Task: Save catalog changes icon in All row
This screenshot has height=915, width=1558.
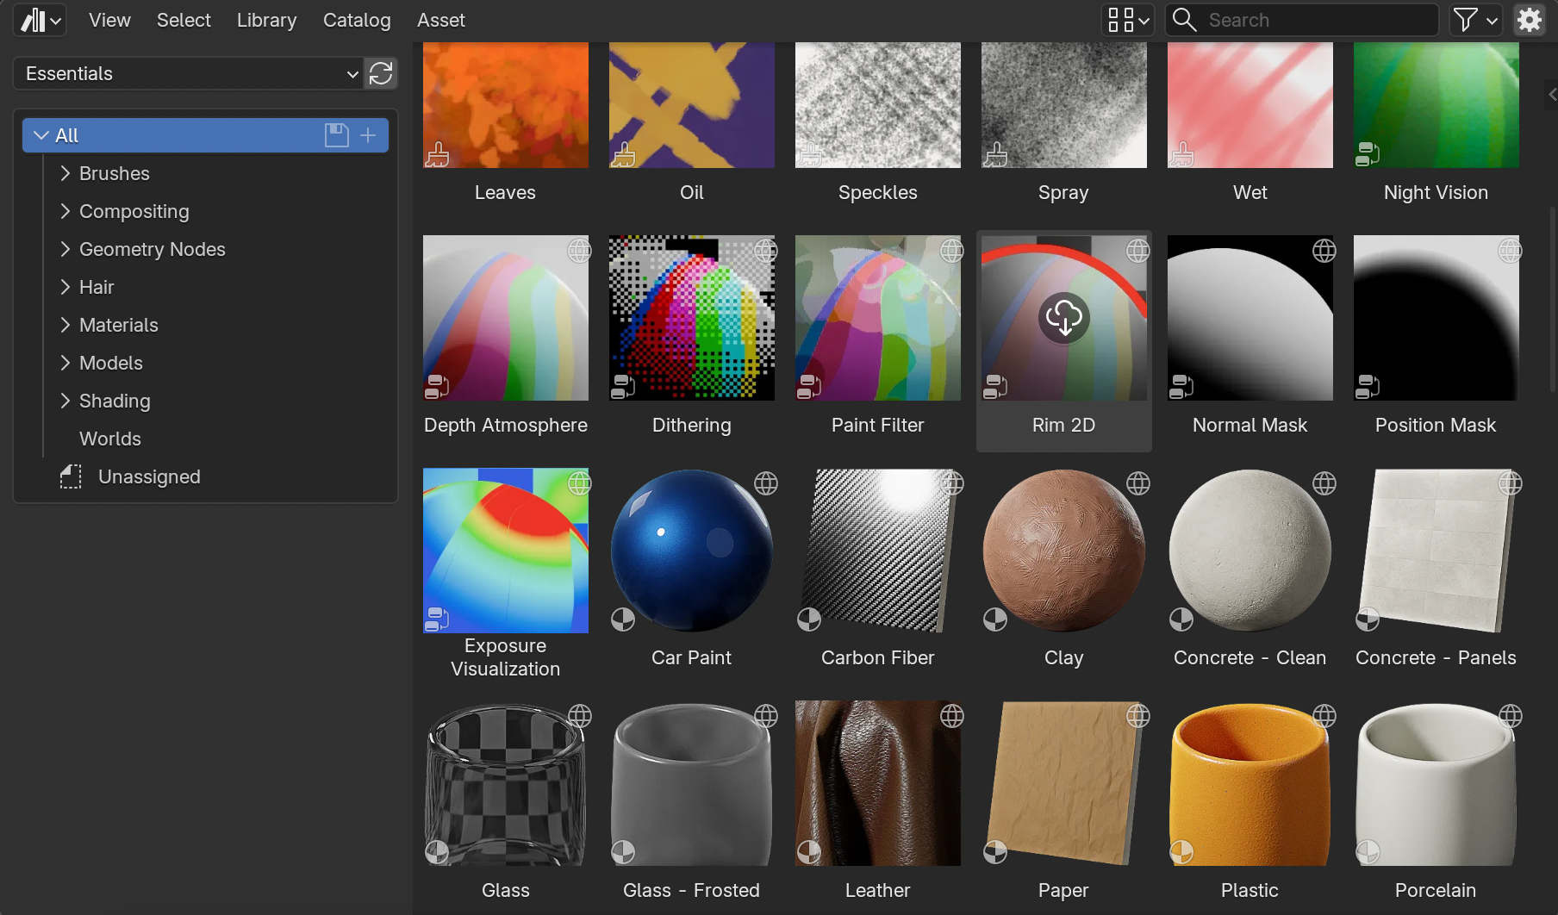Action: 336,135
